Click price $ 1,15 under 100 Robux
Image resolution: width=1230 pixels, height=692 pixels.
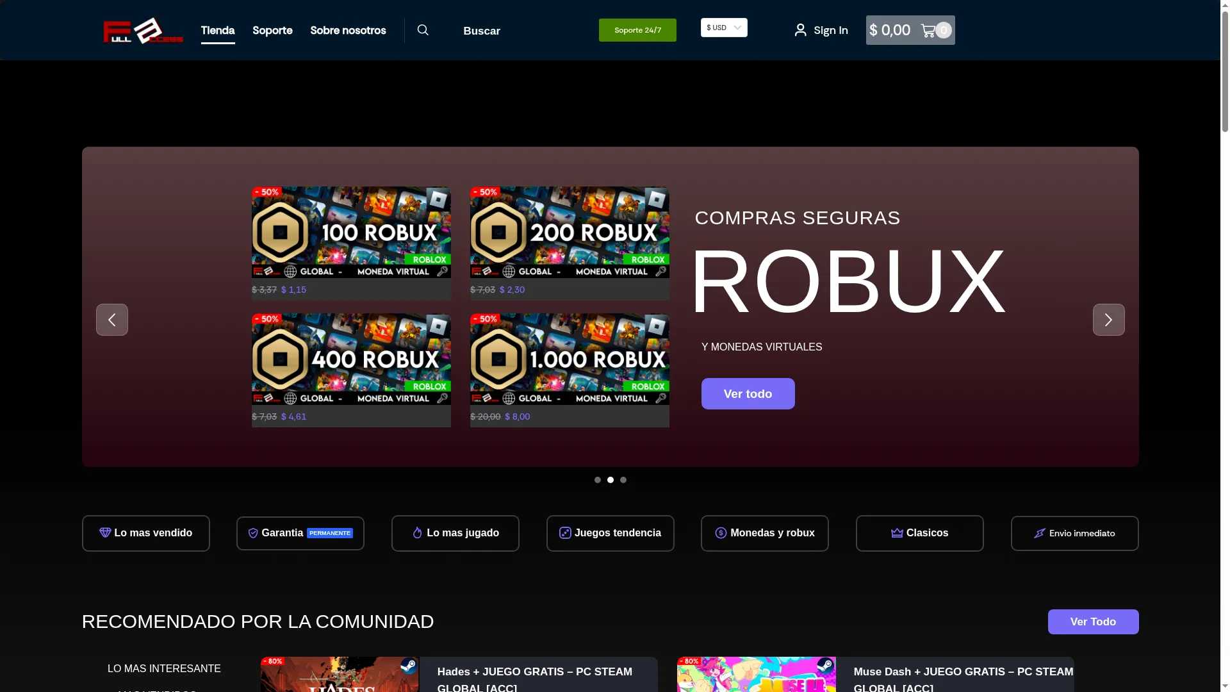pos(293,290)
